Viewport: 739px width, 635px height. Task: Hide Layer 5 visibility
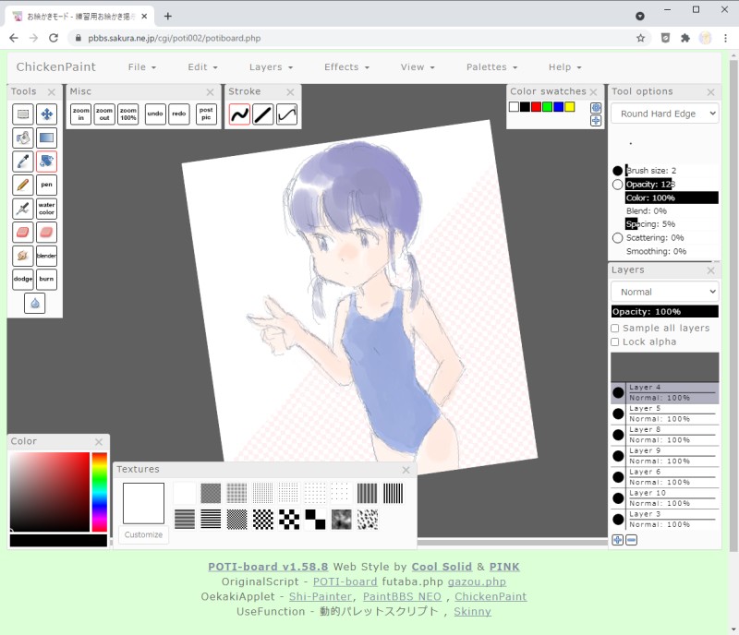(618, 413)
